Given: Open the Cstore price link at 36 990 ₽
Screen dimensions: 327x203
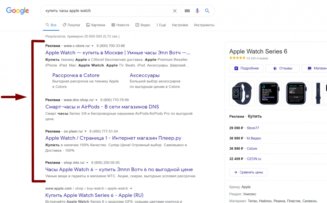Looking at the screenshot, I should [252, 149].
